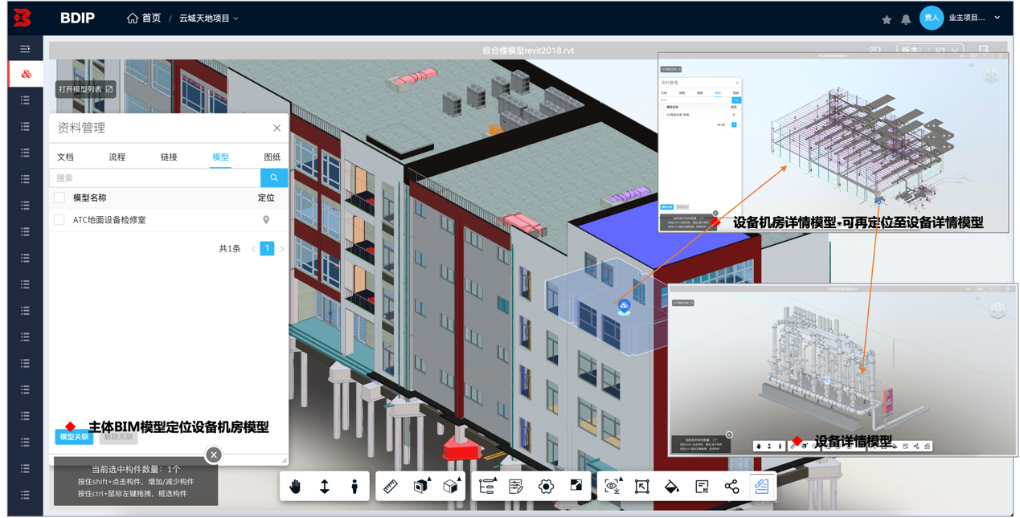Click the locate pin for ATC地面设备检修室
1020x518 pixels.
tap(266, 220)
